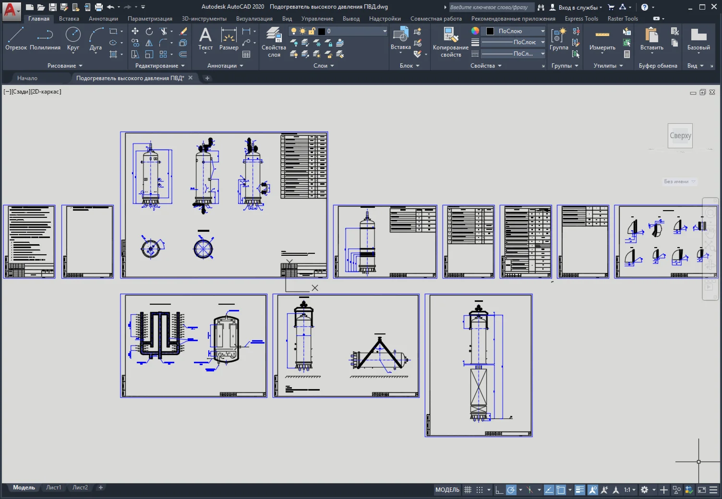Select the Размер dimension tool

tap(229, 38)
